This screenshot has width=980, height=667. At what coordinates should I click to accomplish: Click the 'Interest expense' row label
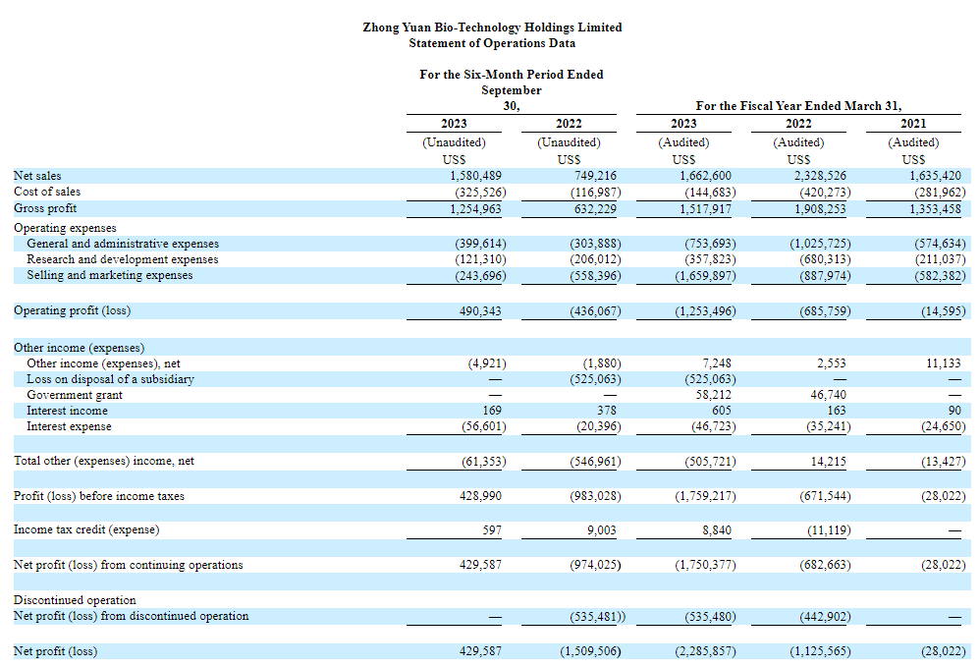[69, 426]
